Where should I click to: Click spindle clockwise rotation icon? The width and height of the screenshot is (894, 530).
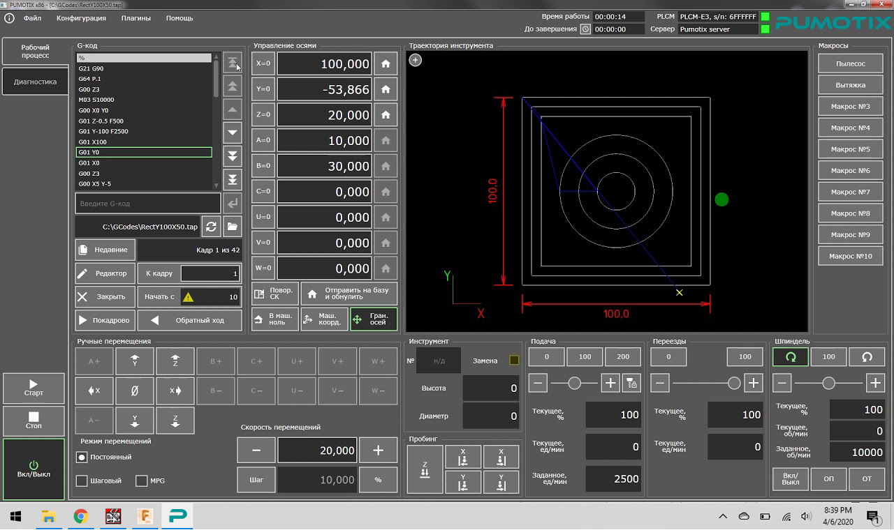[x=790, y=356]
